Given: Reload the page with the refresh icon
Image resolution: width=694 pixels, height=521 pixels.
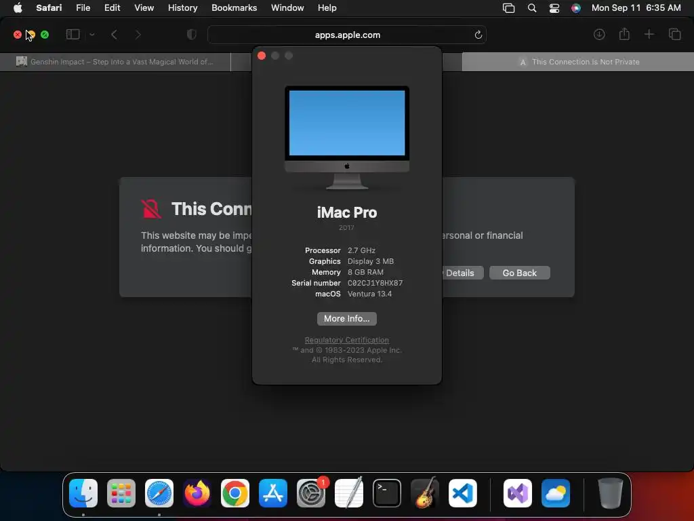Looking at the screenshot, I should pyautogui.click(x=478, y=35).
